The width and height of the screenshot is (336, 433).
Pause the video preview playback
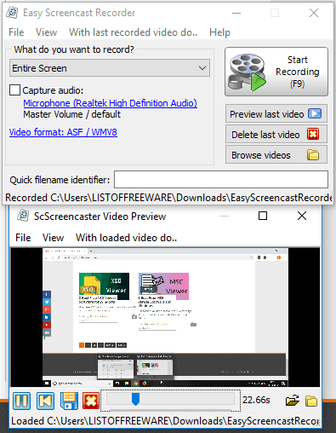(21, 401)
